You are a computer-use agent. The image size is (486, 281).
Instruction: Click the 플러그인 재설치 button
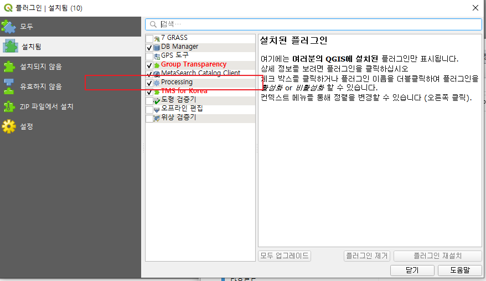(438, 256)
